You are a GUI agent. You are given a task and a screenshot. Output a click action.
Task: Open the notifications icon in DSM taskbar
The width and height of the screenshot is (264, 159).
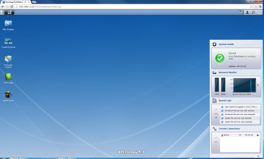click(240, 12)
